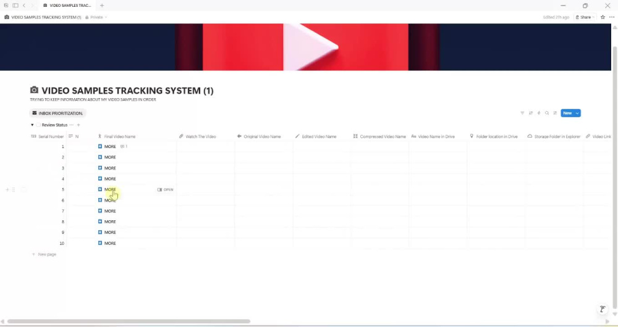Image resolution: width=618 pixels, height=327 pixels.
Task: Open the Watch The Video column header
Action: (198, 136)
